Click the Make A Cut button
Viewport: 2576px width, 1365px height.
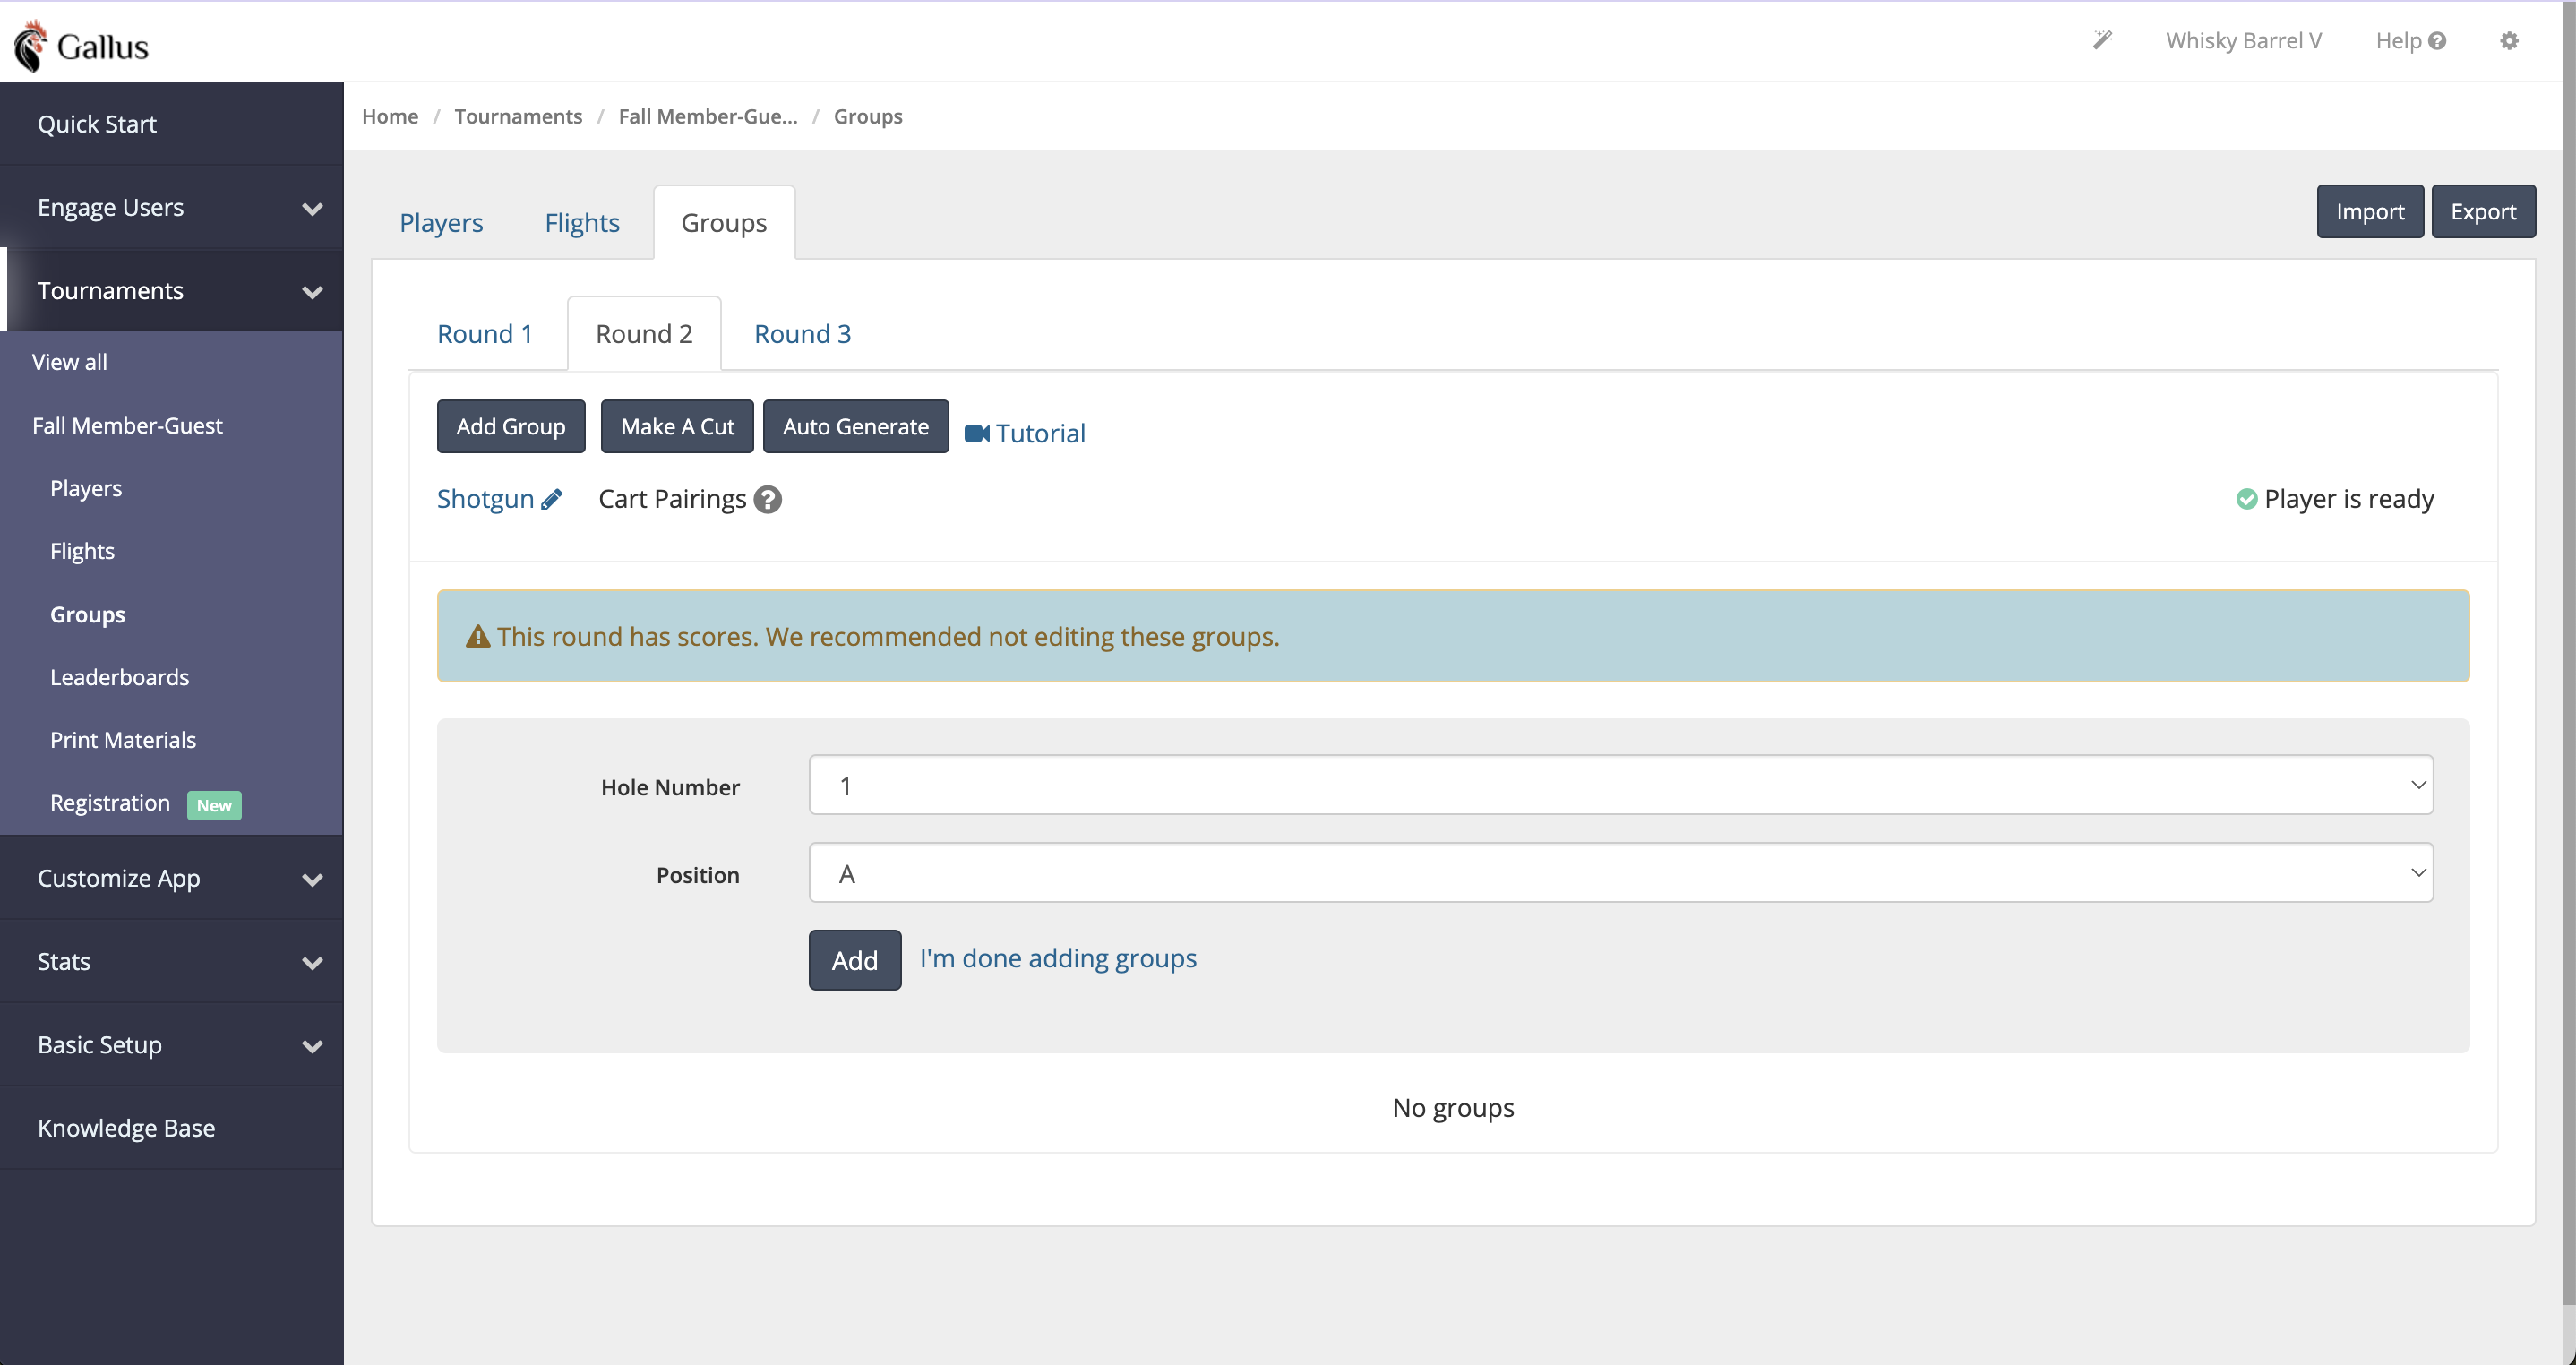click(x=677, y=426)
